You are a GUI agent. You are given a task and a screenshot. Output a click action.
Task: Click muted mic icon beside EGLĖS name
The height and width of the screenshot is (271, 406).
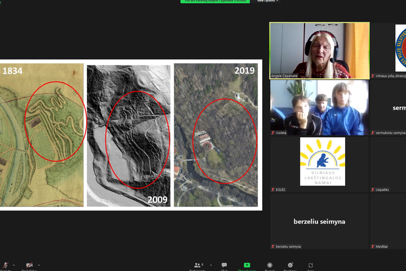[273, 190]
